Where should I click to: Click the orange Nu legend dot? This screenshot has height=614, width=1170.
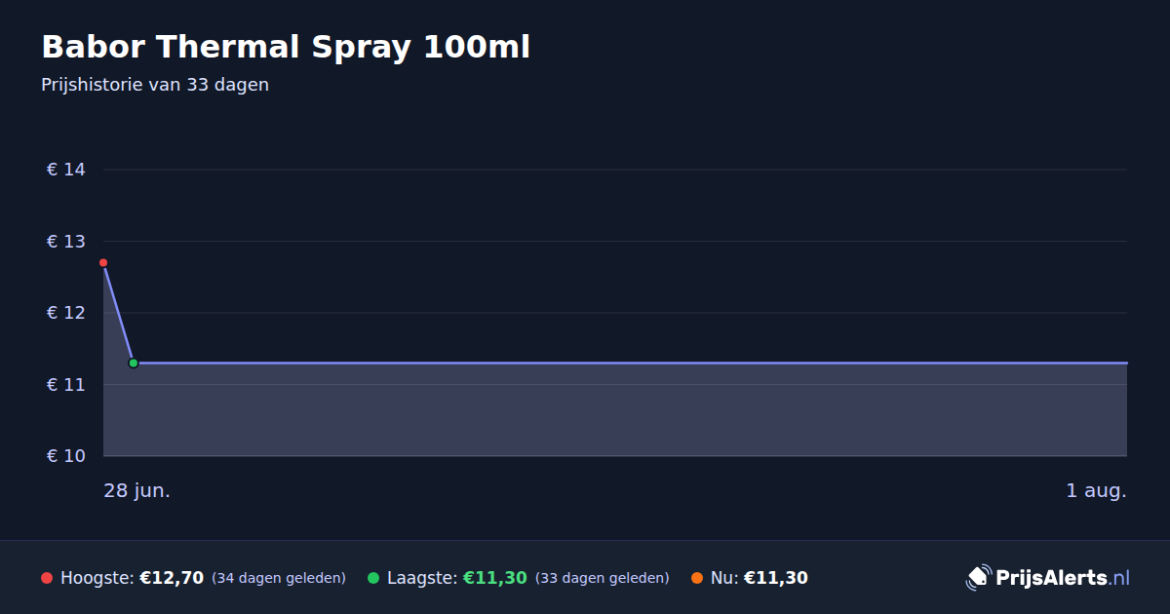click(697, 578)
